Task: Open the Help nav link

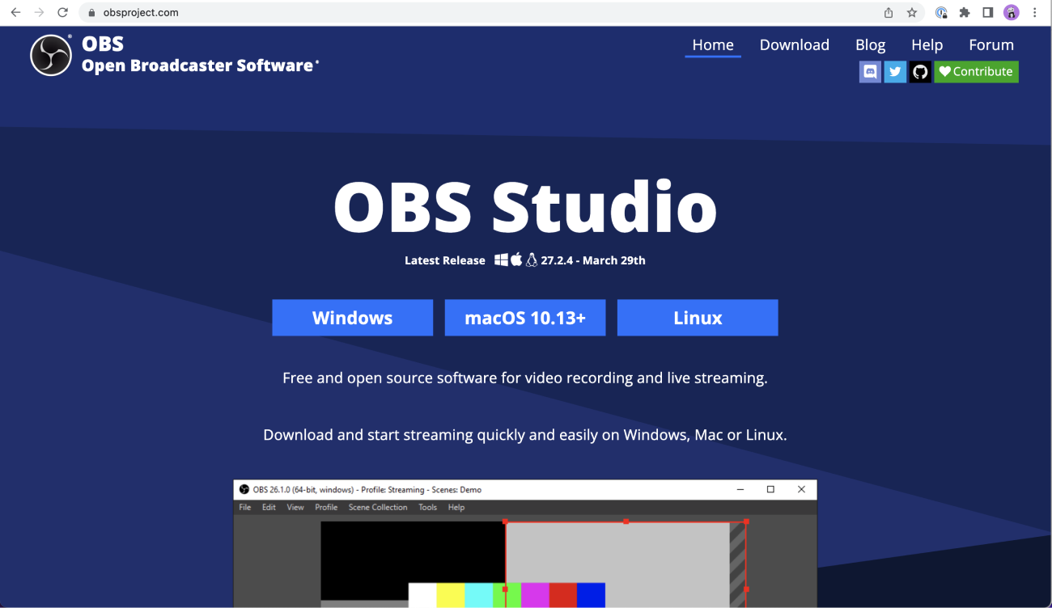Action: click(927, 45)
